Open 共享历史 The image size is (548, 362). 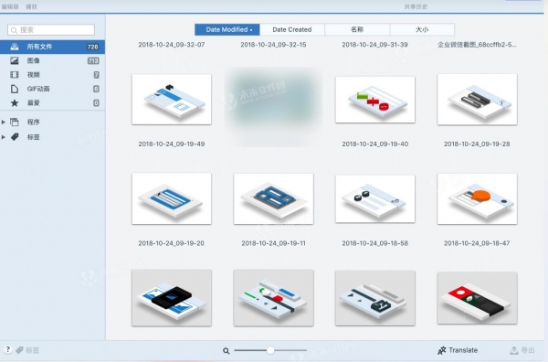point(416,6)
